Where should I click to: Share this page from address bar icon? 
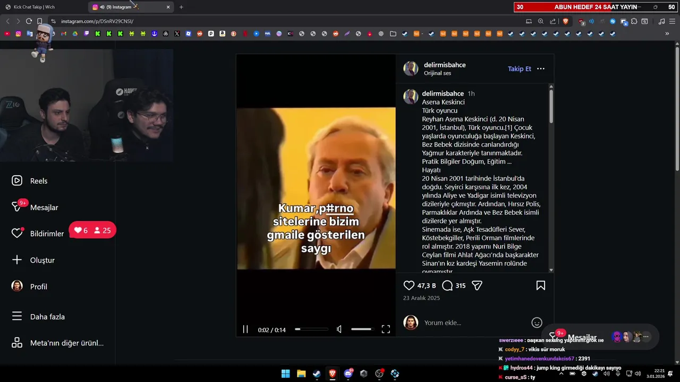[553, 21]
